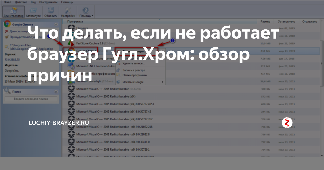The image size is (324, 170).
Task: Sort by the Программа column header
Action: (x=75, y=21)
